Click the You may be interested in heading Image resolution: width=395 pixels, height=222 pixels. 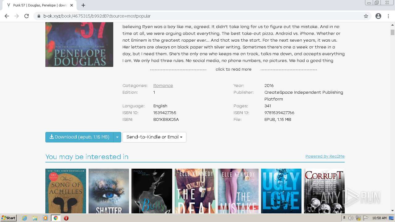click(87, 157)
